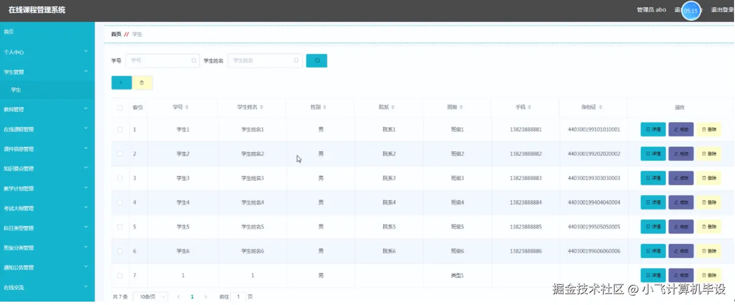The image size is (735, 305).
Task: Click 管理员 abo label in header
Action: coord(651,10)
